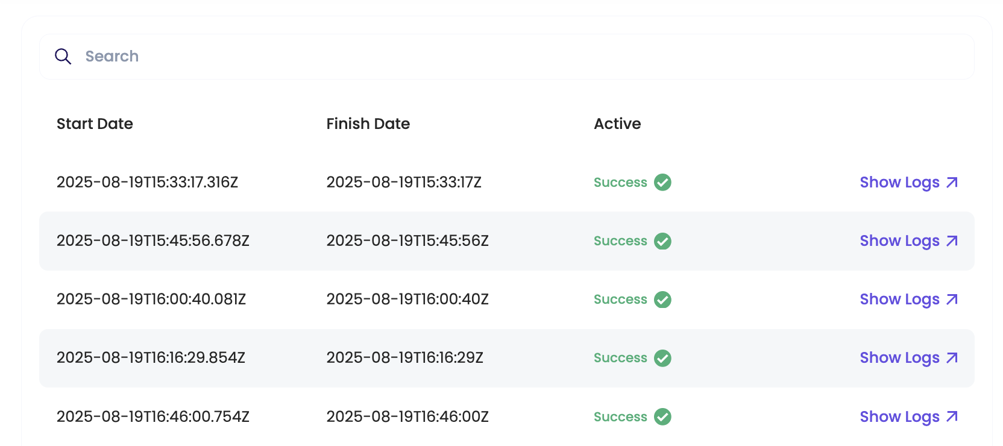The width and height of the screenshot is (1003, 446).
Task: Click the Success status text for 16:00:40 run
Action: [x=620, y=300]
